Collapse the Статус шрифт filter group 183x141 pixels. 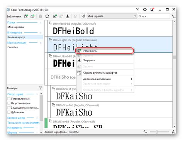[37, 94]
